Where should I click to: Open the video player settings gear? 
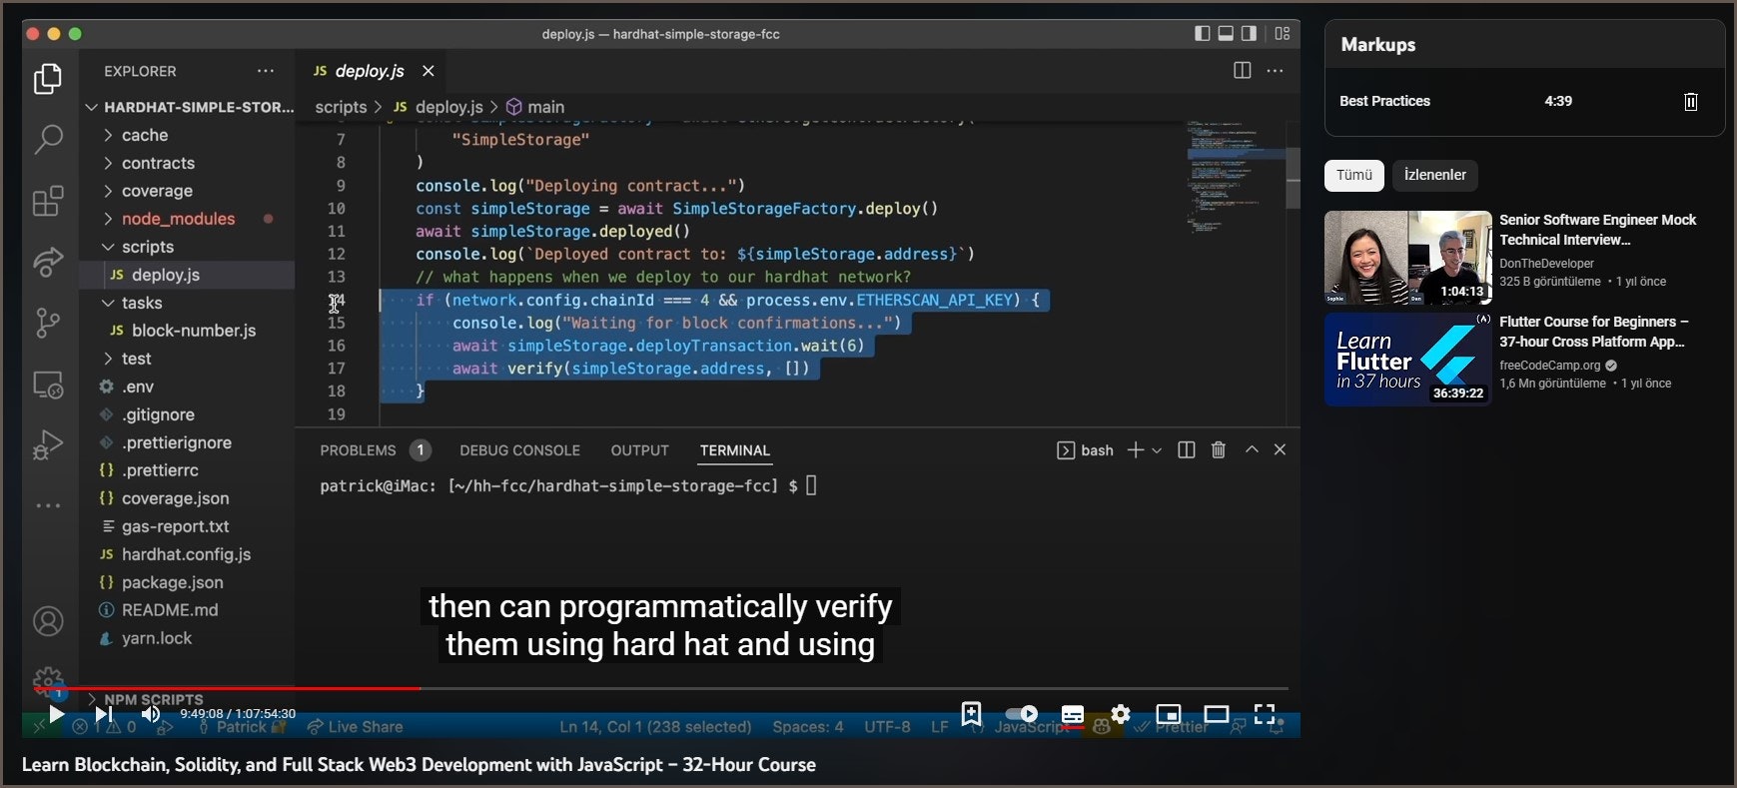tap(1120, 714)
